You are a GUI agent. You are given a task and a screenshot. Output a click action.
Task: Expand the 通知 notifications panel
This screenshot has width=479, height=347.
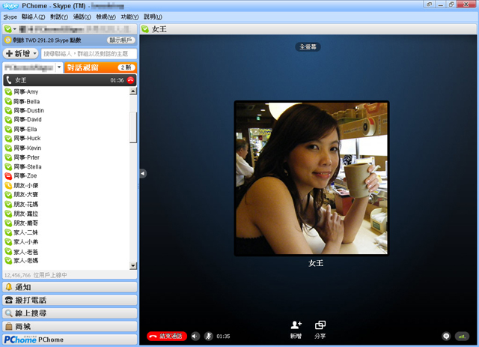click(70, 287)
